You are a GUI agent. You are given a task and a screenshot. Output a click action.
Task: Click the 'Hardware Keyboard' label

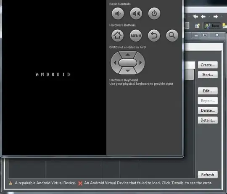(124, 80)
